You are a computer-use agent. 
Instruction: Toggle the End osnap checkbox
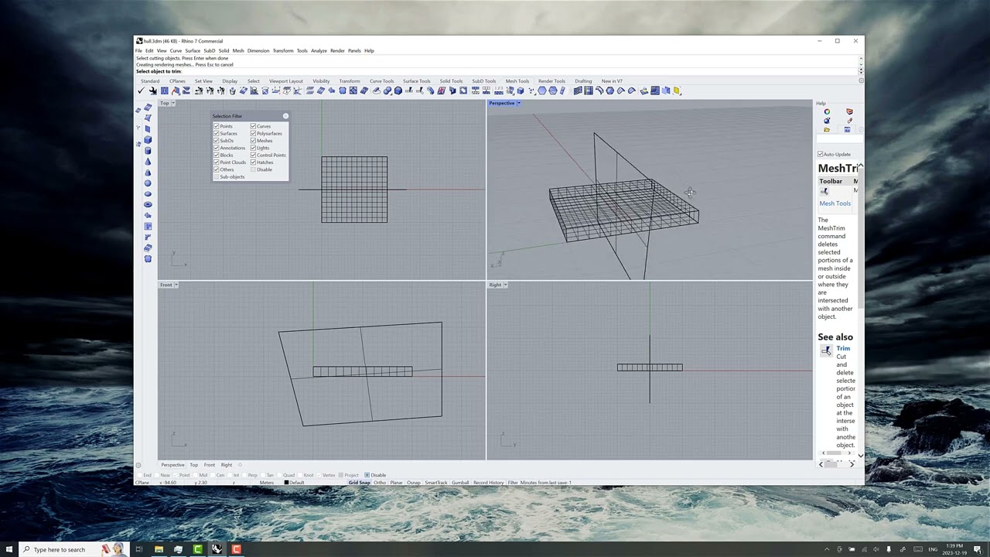pyautogui.click(x=140, y=475)
